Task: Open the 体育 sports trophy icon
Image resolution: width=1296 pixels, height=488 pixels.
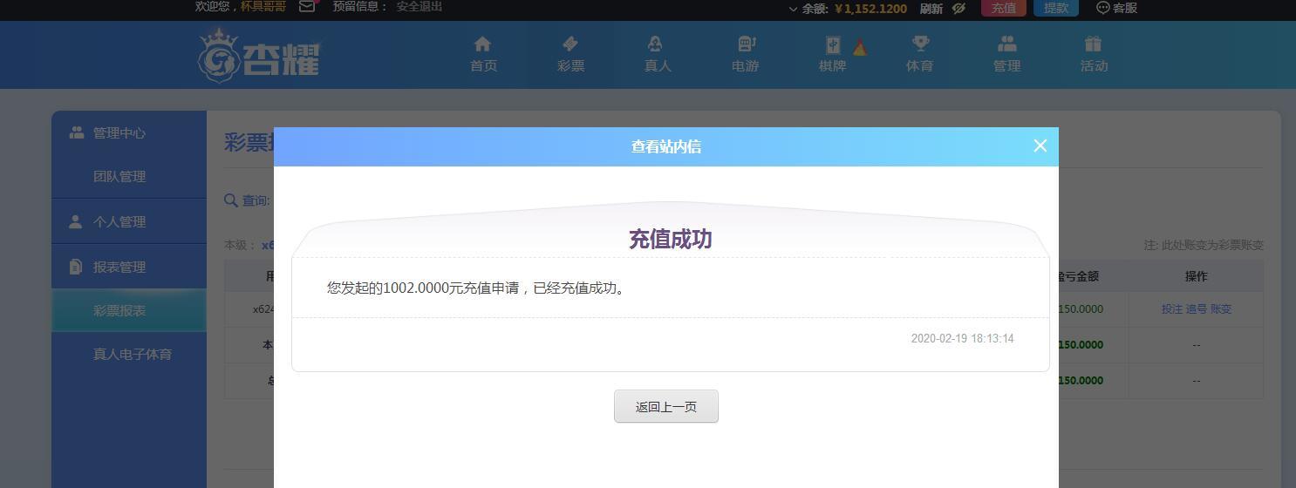Action: point(920,44)
